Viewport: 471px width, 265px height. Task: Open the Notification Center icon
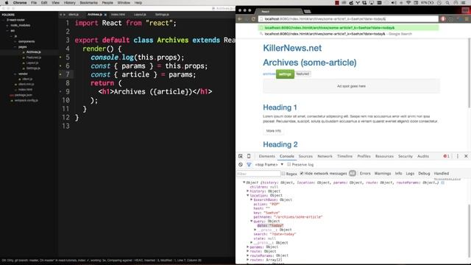coord(464,3)
